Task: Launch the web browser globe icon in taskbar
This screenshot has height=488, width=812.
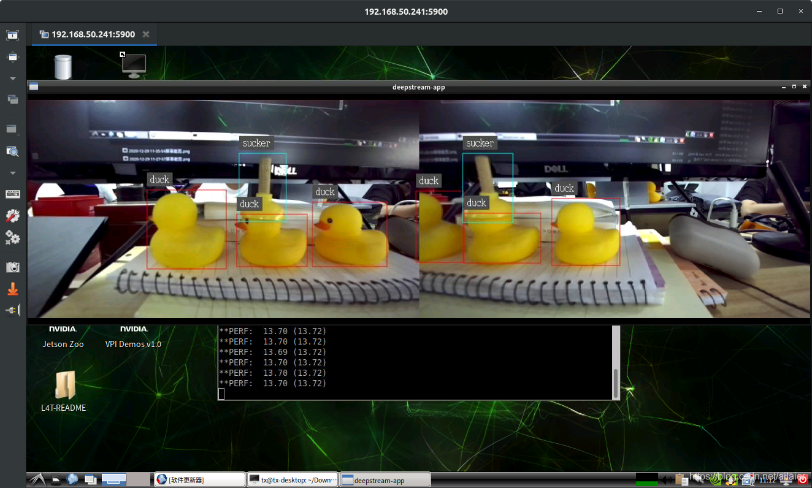Action: (x=72, y=479)
